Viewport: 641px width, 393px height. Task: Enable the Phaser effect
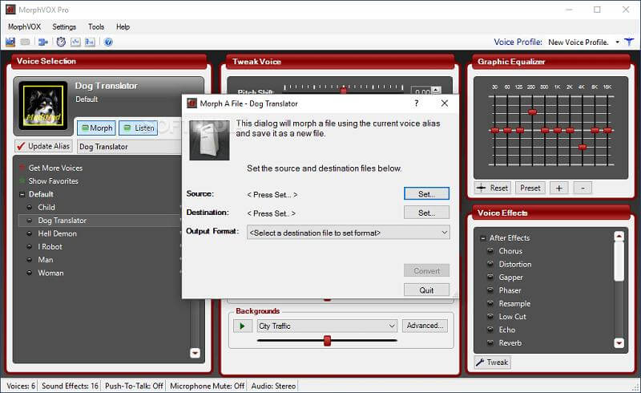coord(490,290)
